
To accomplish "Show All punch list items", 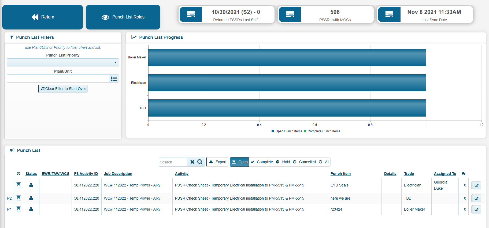I will (x=324, y=162).
